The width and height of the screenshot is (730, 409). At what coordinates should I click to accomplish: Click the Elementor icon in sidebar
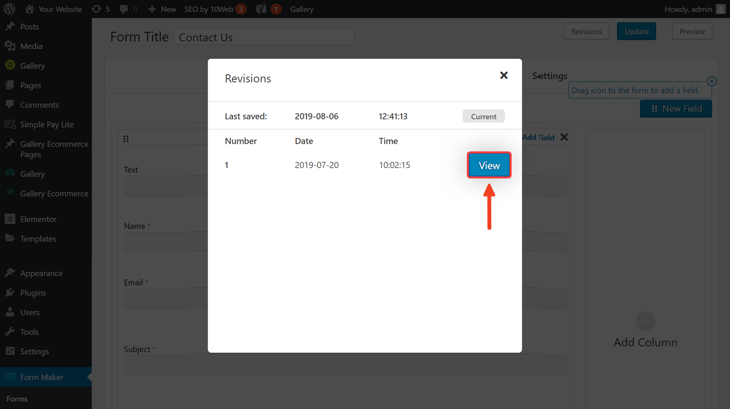10,219
